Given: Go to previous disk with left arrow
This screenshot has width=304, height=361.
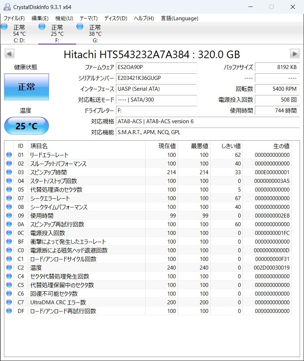Looking at the screenshot, I should [x=9, y=54].
